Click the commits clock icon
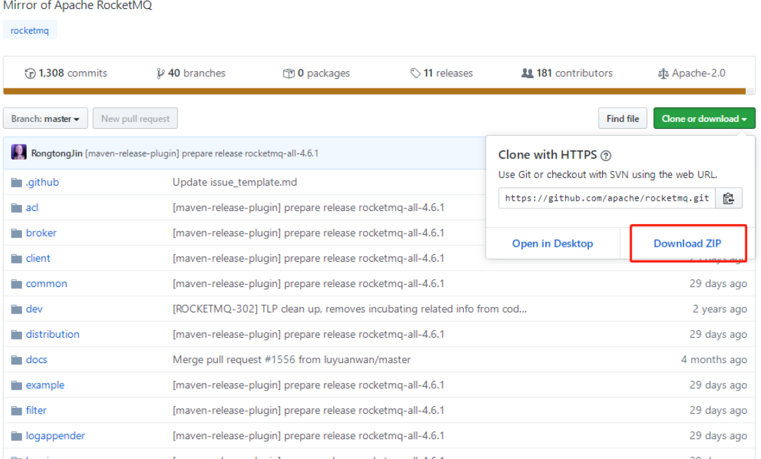The width and height of the screenshot is (761, 459). [30, 74]
